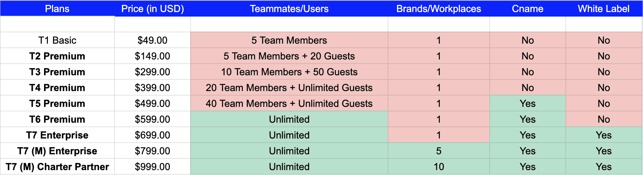Click White Label Yes cell for T7 Enterprise

[603, 135]
